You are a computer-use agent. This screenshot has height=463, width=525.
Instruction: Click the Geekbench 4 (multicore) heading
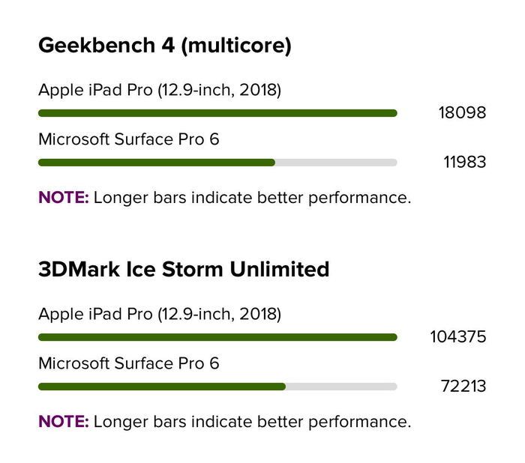[x=164, y=46]
